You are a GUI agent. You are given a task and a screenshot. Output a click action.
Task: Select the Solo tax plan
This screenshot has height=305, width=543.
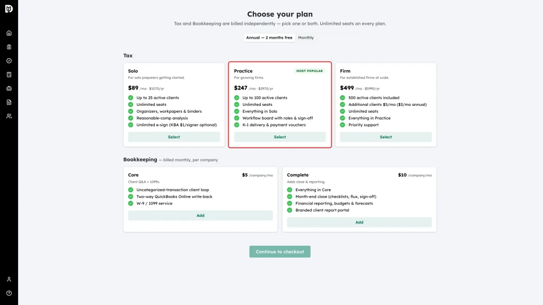(x=174, y=137)
